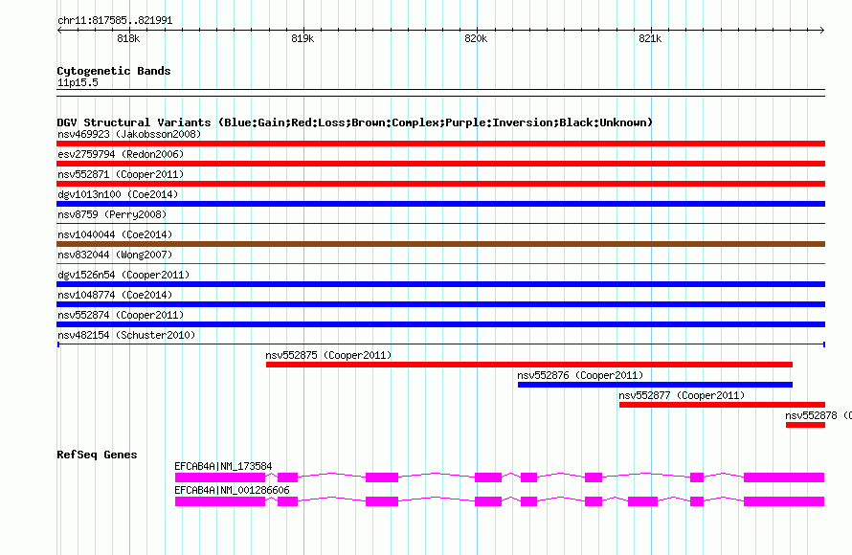
Task: Select the short red nsv552878 bar
Action: 805,425
